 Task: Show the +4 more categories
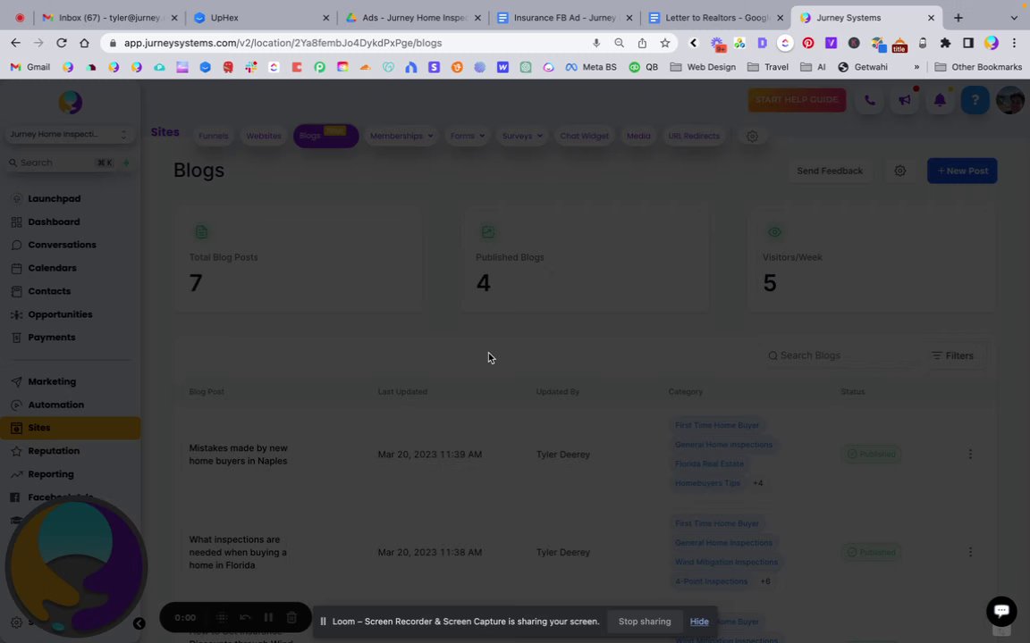[757, 483]
